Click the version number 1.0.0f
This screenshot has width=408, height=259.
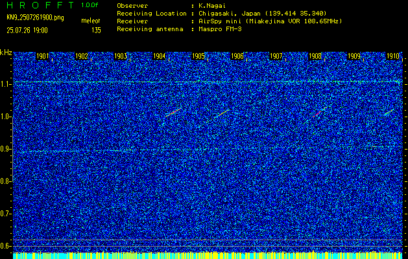click(x=90, y=5)
